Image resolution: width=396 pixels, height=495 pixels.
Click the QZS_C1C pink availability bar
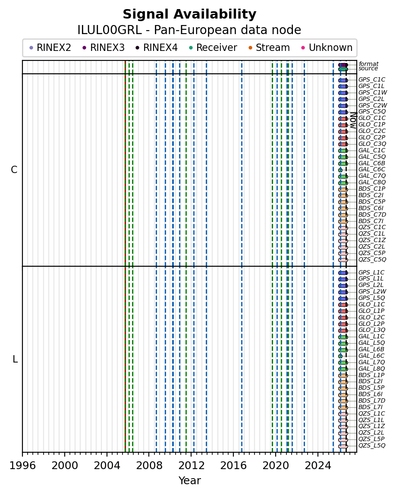343,228
